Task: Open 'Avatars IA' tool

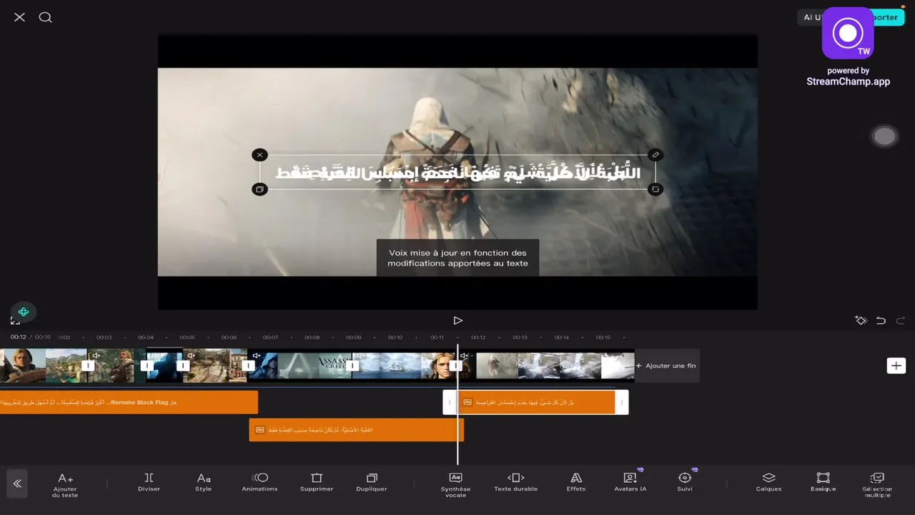Action: pyautogui.click(x=630, y=482)
